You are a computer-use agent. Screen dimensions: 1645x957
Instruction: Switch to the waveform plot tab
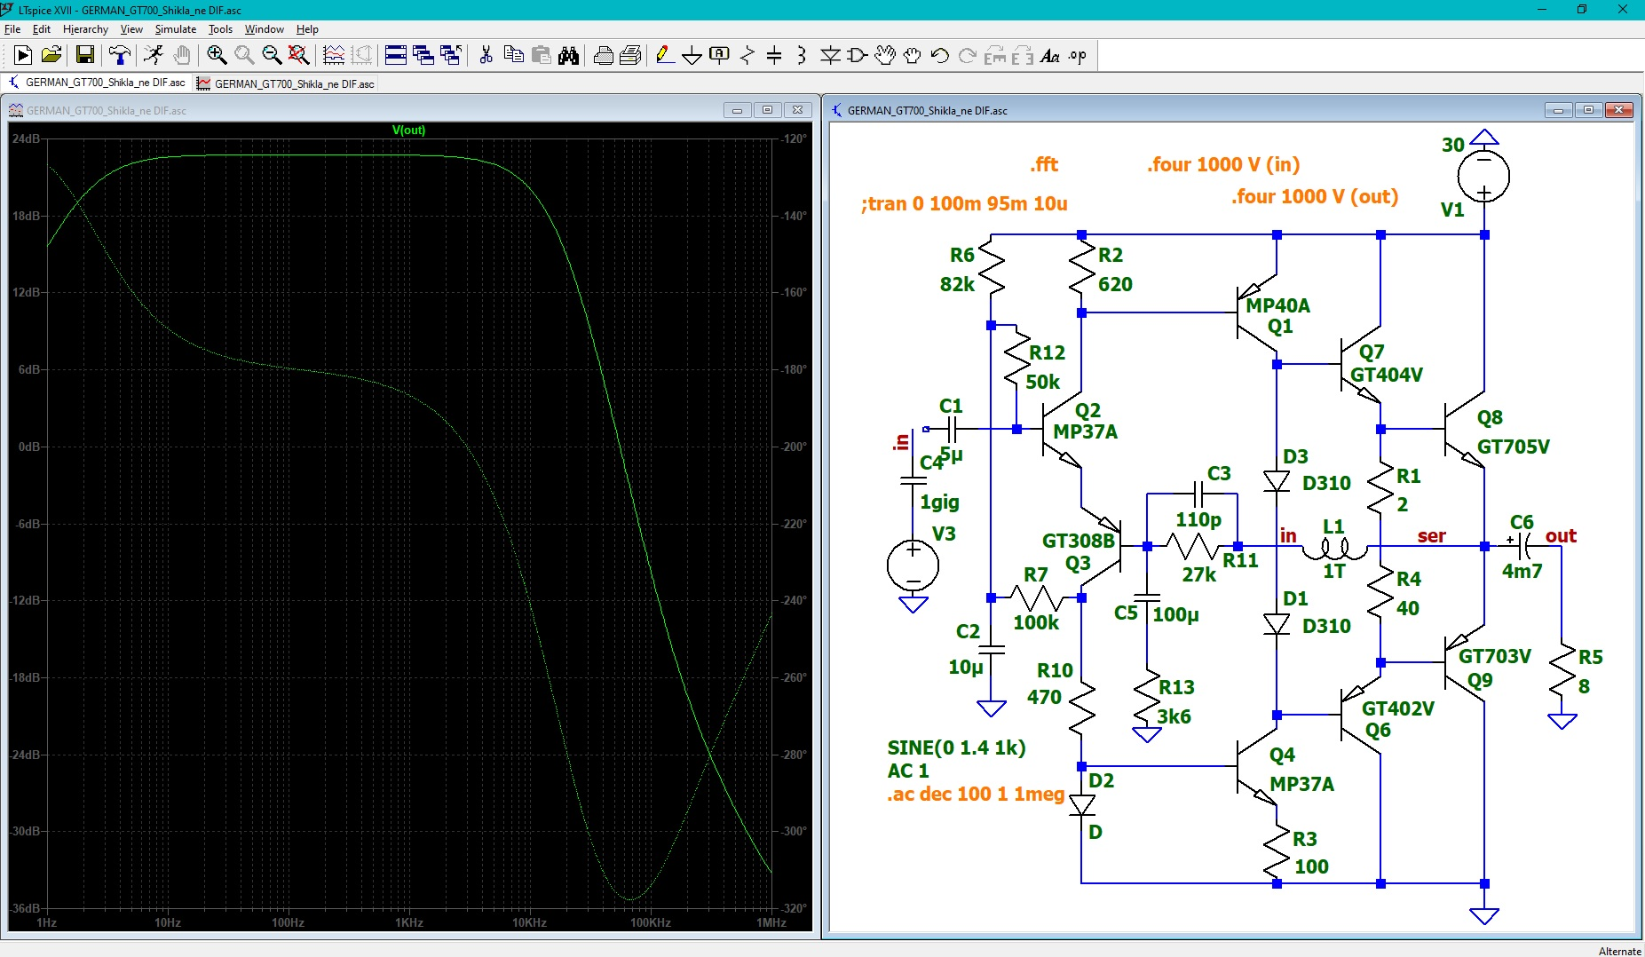point(286,83)
